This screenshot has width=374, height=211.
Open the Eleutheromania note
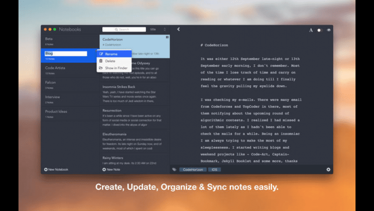135,141
